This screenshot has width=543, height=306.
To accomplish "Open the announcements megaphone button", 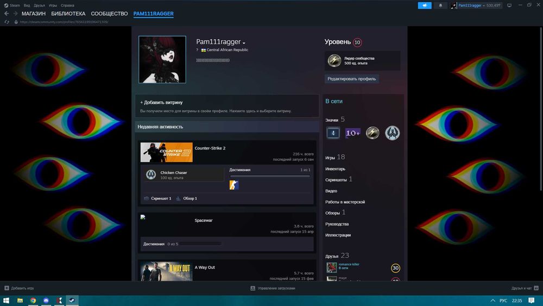I will tap(425, 5).
